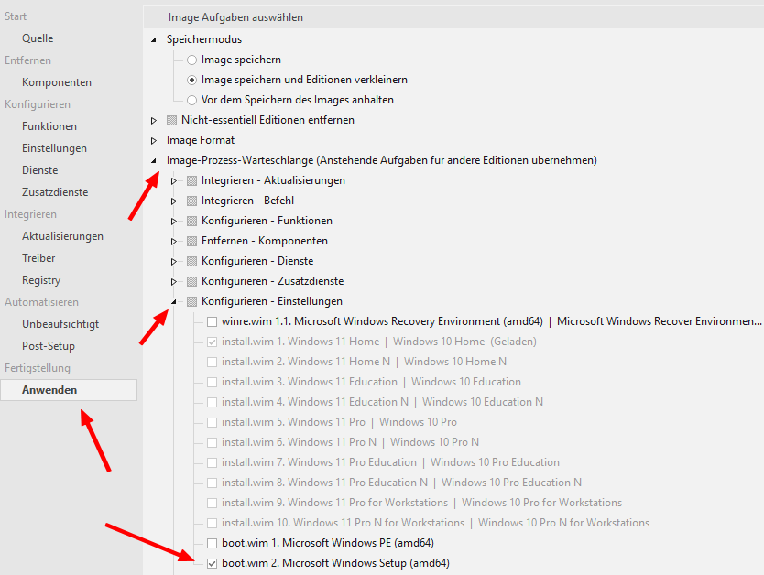Collapse the Image-Prozess-Warteschlange section
The width and height of the screenshot is (764, 575).
click(x=154, y=160)
